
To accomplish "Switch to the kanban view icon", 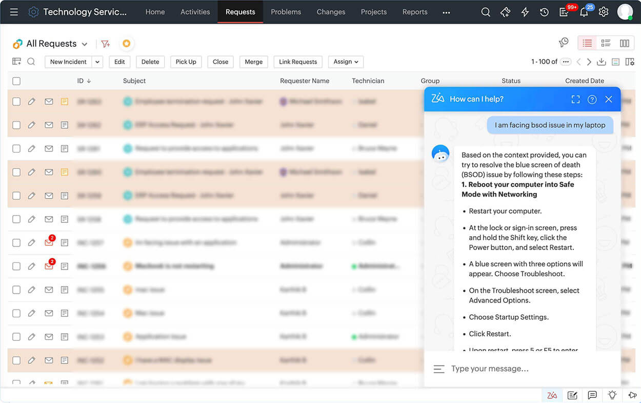I will (624, 43).
